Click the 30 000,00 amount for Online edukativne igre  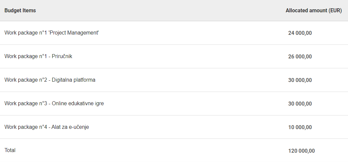[x=300, y=104]
